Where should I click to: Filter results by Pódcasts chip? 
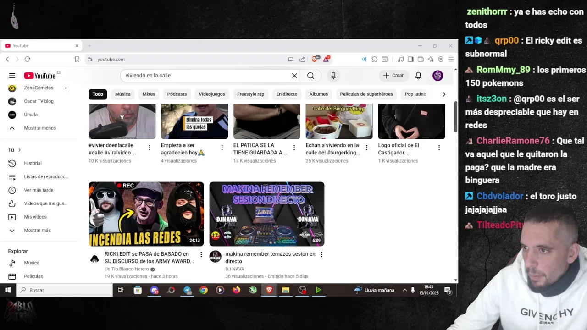coord(177,94)
